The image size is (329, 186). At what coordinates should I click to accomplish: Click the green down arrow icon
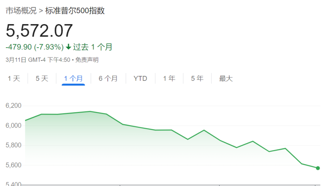[x=68, y=47]
